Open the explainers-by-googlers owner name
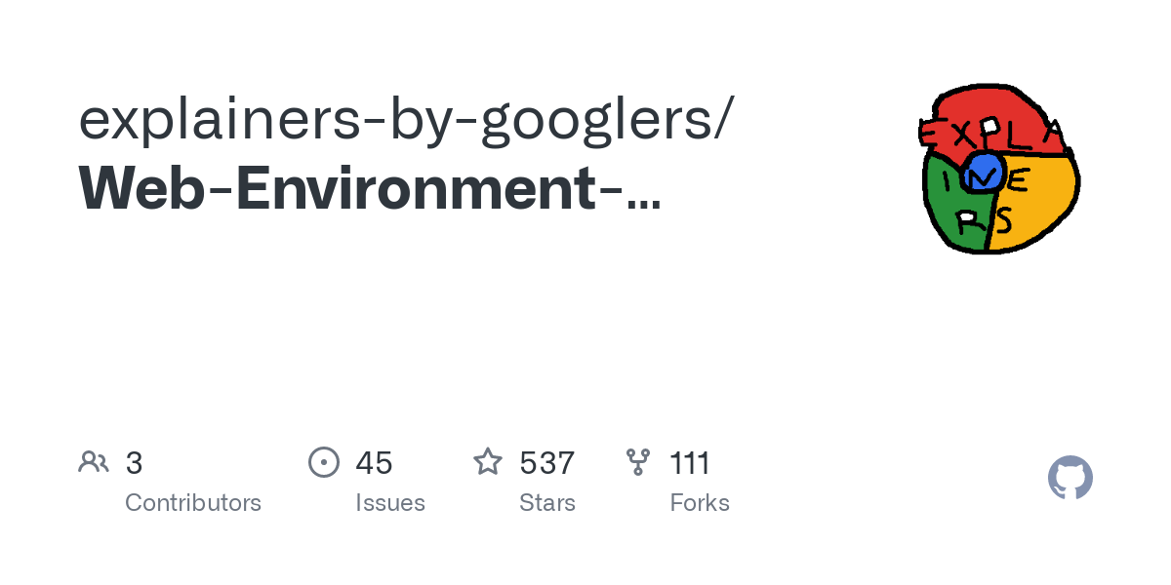1171x585 pixels. click(401, 118)
